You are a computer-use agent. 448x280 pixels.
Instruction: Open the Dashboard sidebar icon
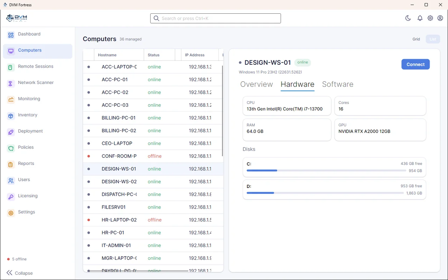(11, 35)
